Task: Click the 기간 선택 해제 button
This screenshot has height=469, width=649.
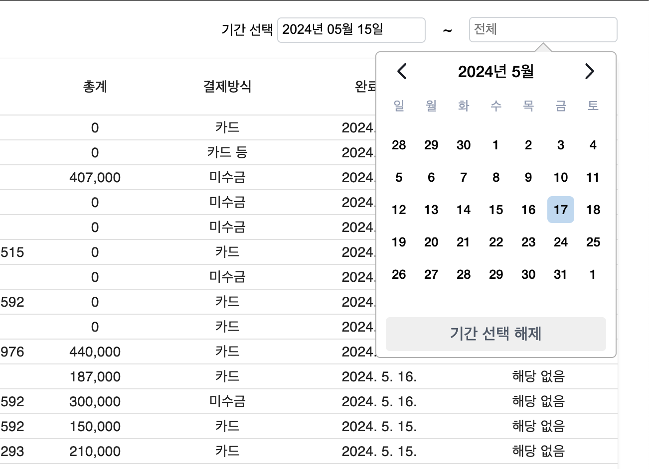Action: coord(495,334)
